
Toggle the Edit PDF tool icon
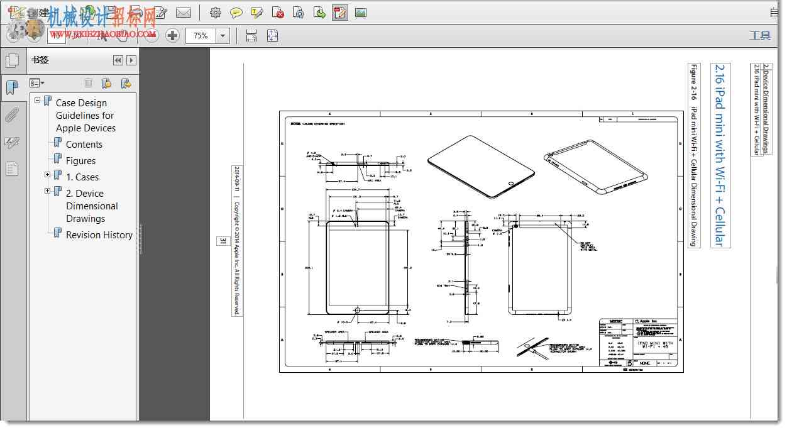[340, 13]
